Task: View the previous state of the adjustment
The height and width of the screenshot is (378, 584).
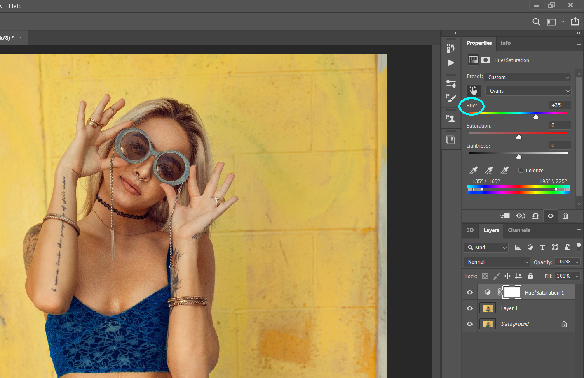Action: (521, 216)
